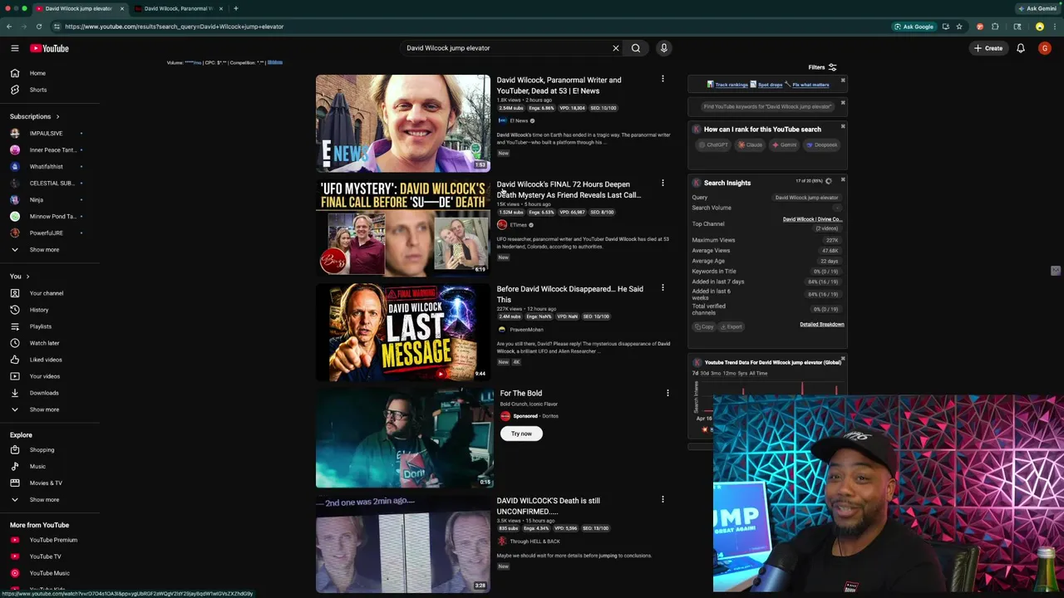Refresh the Search Insights spinner icon
The width and height of the screenshot is (1064, 598).
tap(828, 181)
